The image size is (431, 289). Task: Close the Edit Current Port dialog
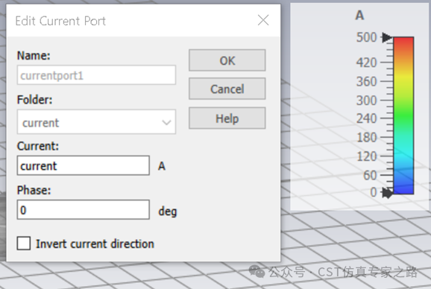tap(263, 20)
